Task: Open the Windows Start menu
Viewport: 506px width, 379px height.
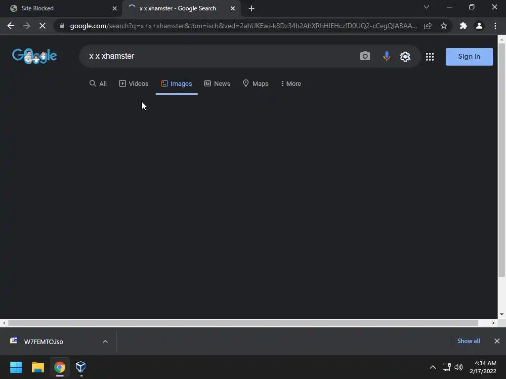Action: pos(16,367)
